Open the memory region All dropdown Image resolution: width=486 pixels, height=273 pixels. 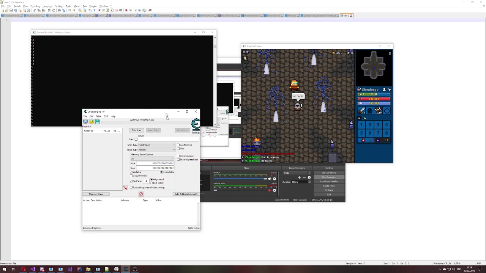pyautogui.click(x=152, y=158)
